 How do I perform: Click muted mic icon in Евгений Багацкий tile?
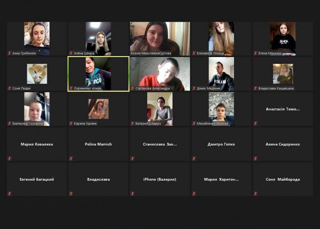(10, 193)
